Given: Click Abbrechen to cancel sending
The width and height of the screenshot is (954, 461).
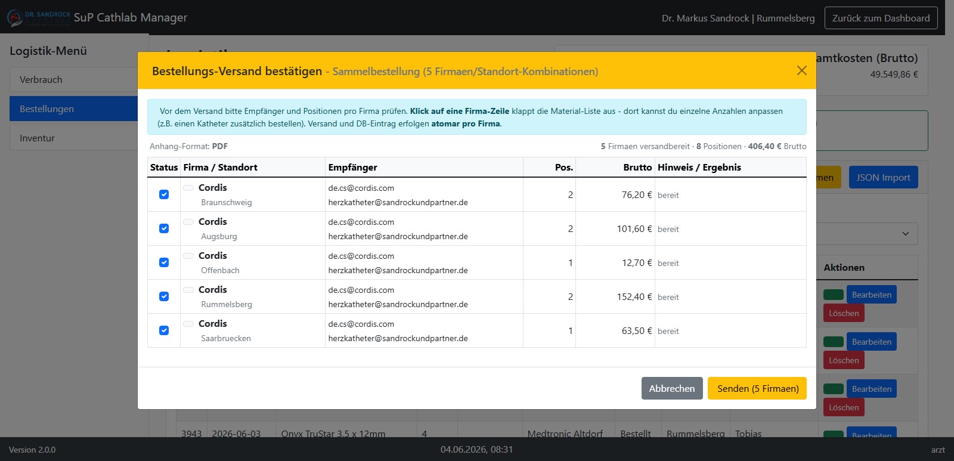Looking at the screenshot, I should pyautogui.click(x=672, y=388).
